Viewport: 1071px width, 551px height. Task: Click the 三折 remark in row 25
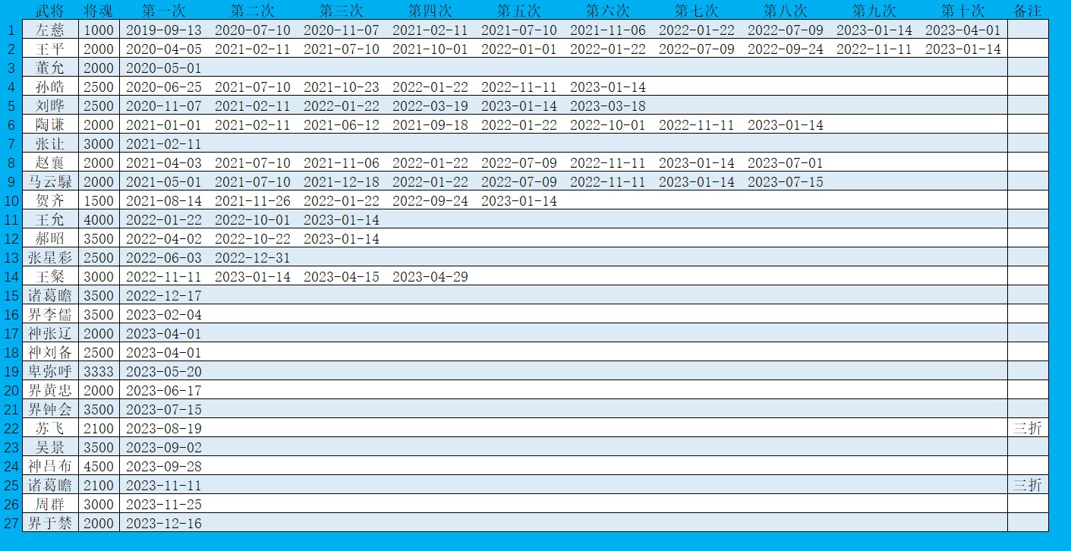tap(1028, 486)
